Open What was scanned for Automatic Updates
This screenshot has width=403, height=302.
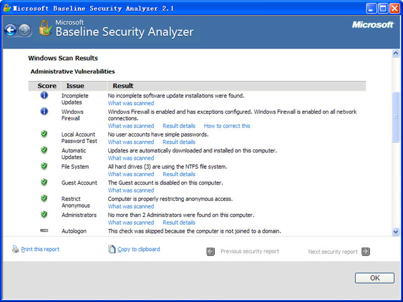(x=131, y=158)
